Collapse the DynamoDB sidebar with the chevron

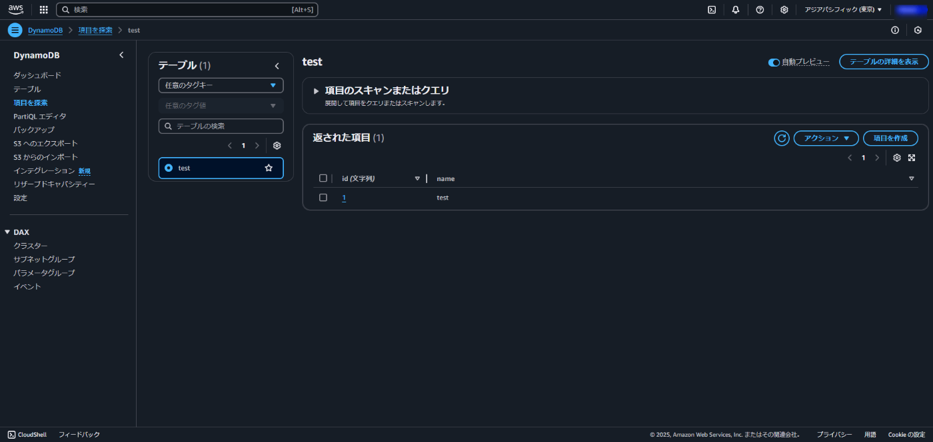121,55
